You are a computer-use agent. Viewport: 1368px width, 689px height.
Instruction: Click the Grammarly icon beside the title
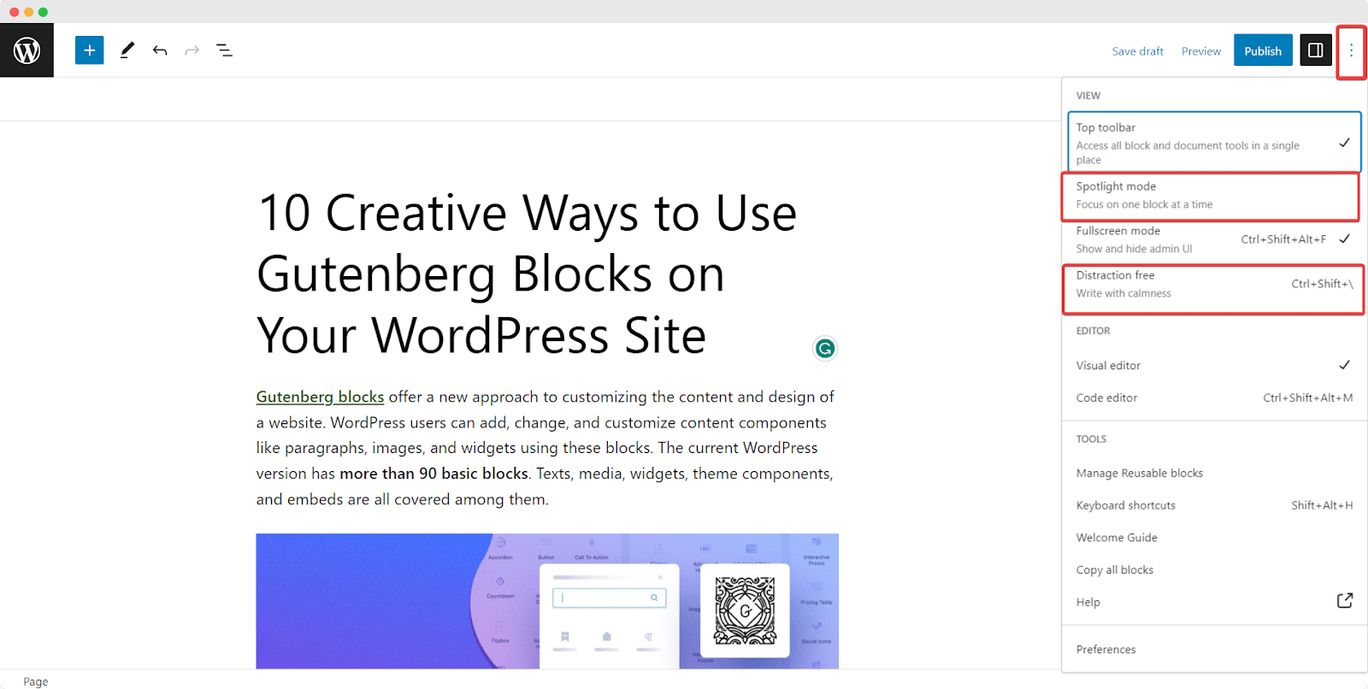[825, 348]
